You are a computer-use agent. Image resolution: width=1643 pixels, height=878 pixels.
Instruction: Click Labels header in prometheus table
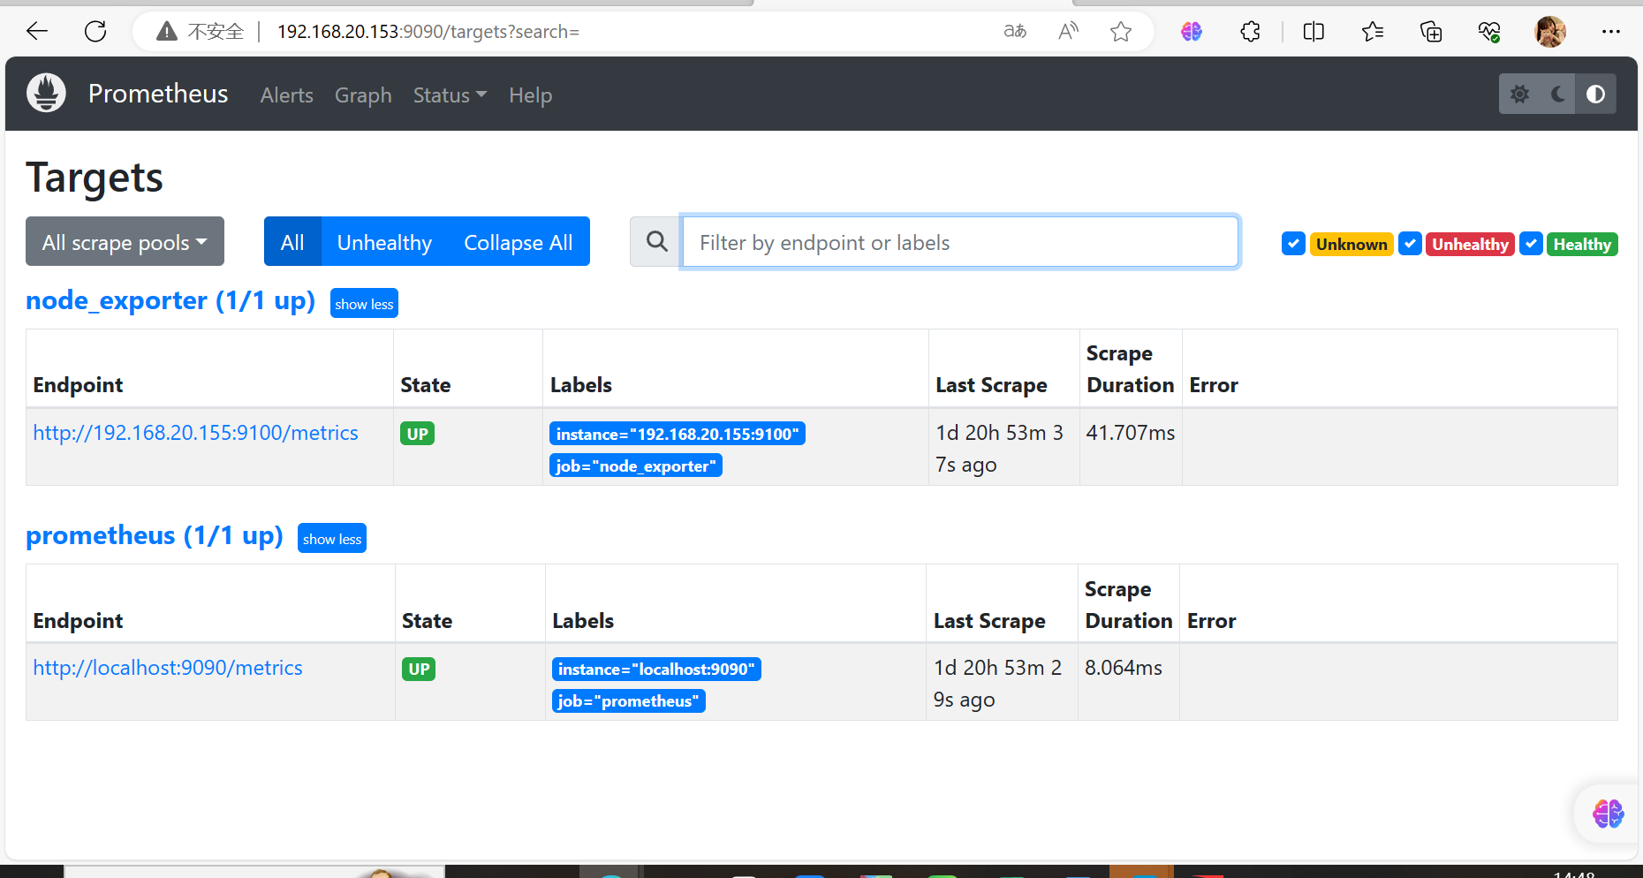click(x=583, y=621)
